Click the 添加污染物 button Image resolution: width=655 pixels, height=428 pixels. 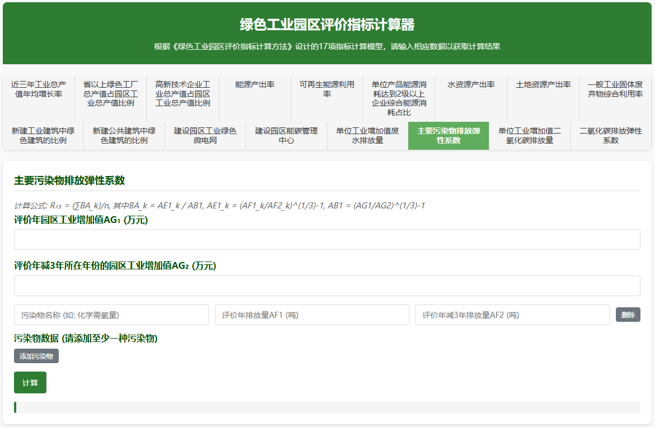36,356
